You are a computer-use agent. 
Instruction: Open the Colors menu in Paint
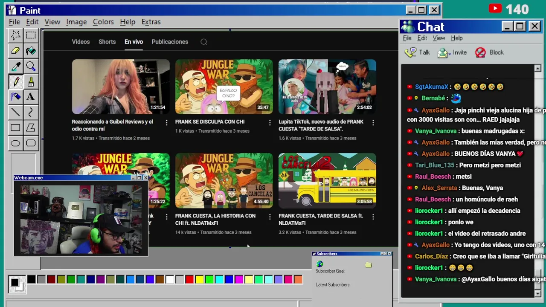click(x=103, y=22)
